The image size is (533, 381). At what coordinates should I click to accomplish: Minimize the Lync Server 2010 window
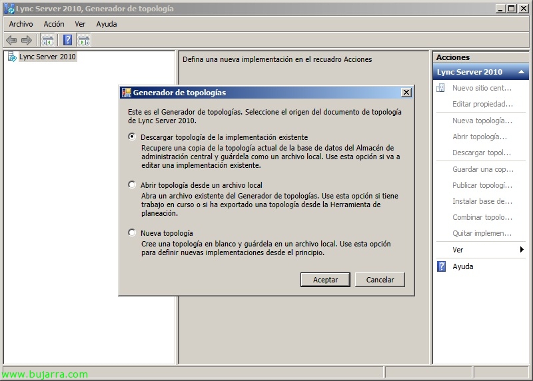pos(500,9)
